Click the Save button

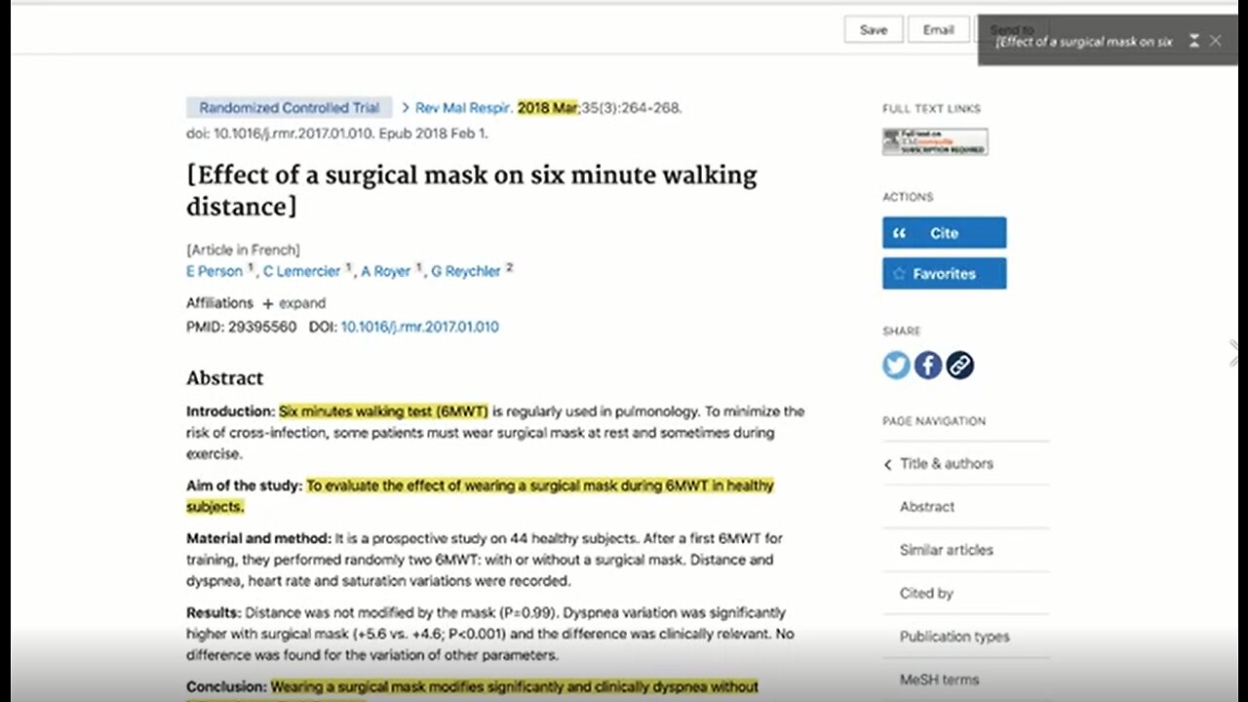point(874,29)
